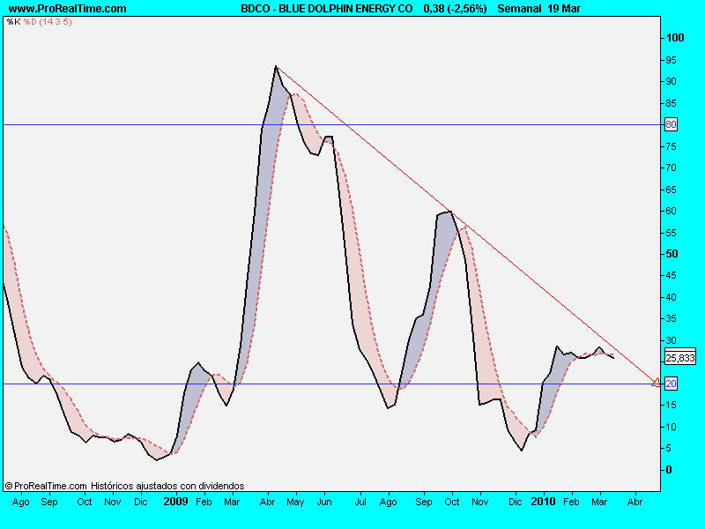Screen dimensions: 705x529
Task: Click the 95 axis label
Action: pyautogui.click(x=671, y=60)
